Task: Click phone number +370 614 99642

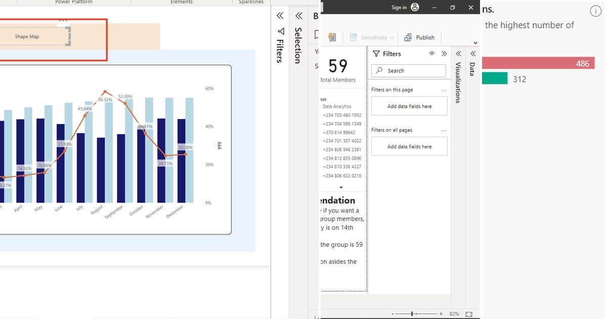Action: click(x=339, y=133)
